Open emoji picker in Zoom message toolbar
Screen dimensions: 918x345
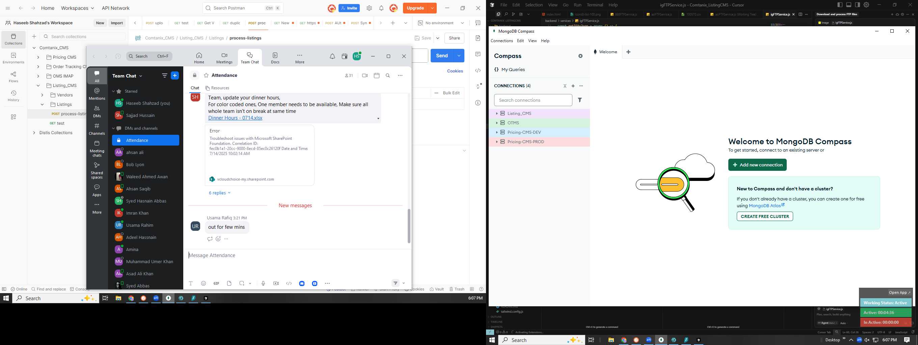pyautogui.click(x=204, y=283)
